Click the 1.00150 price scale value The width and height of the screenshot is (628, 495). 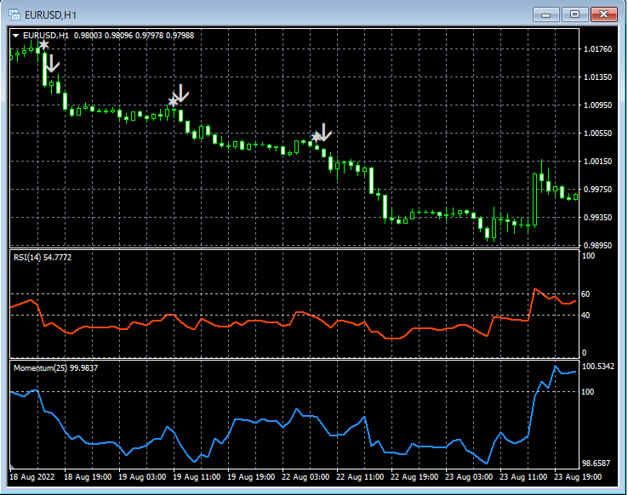(597, 162)
